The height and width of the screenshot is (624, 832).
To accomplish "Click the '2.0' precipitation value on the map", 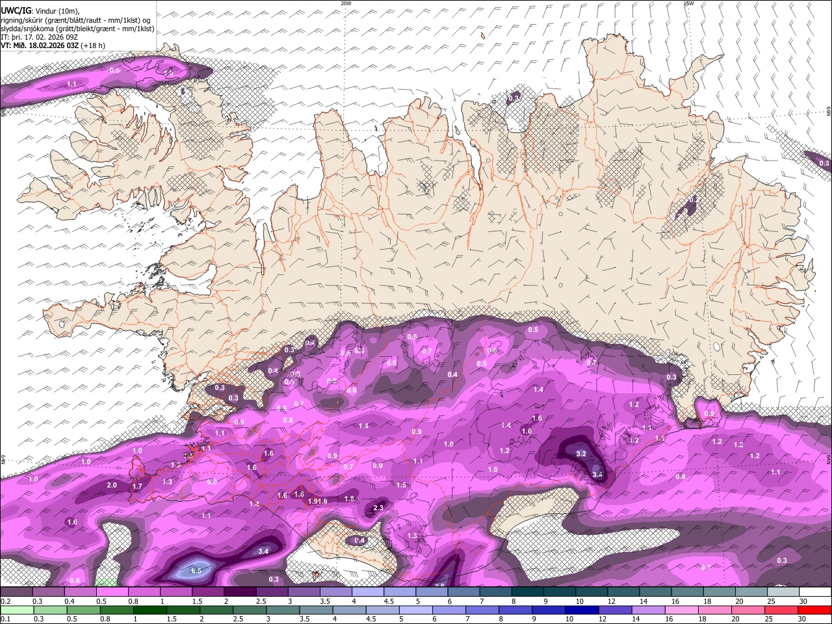I will pyautogui.click(x=112, y=485).
